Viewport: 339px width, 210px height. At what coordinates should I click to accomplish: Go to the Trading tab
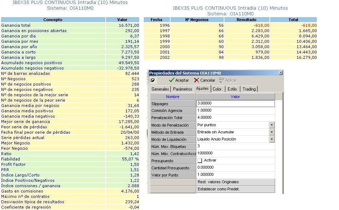(x=249, y=89)
